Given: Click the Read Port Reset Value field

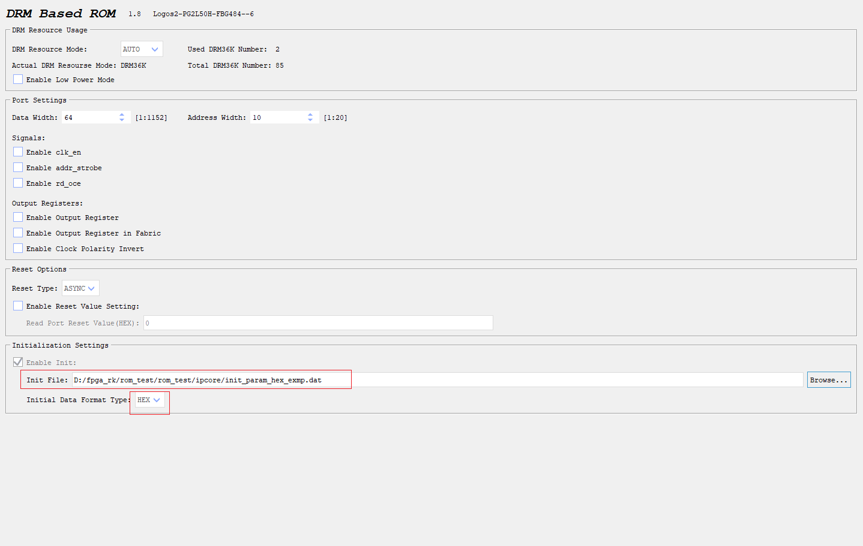Looking at the screenshot, I should [x=318, y=322].
